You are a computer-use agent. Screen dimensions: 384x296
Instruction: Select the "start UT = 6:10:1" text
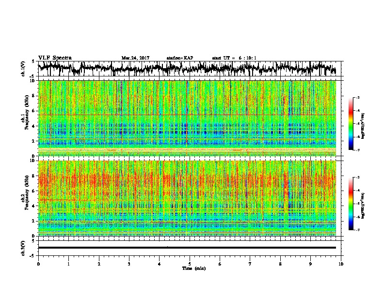click(234, 58)
